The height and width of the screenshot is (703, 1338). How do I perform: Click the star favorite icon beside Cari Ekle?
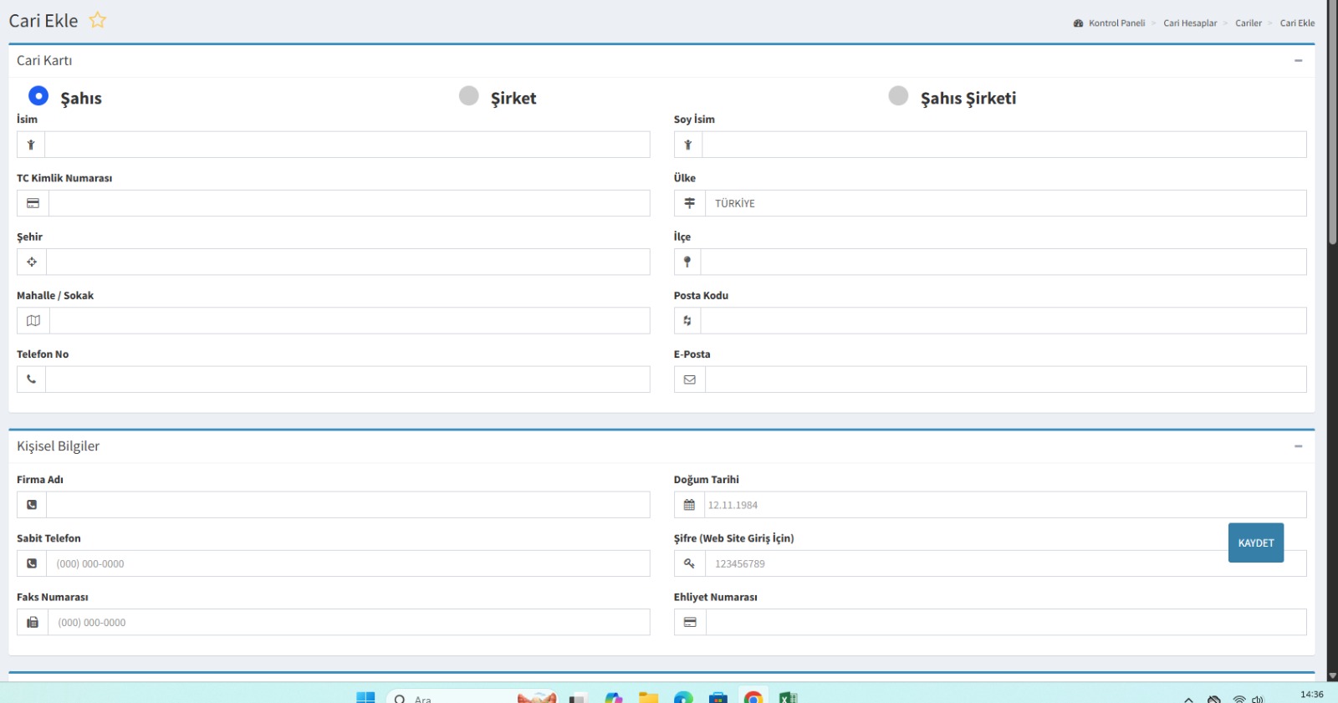click(98, 20)
